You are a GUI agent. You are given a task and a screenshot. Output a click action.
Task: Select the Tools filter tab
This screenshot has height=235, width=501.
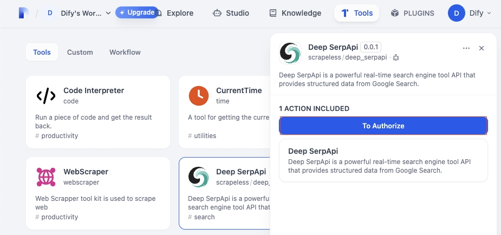point(42,53)
